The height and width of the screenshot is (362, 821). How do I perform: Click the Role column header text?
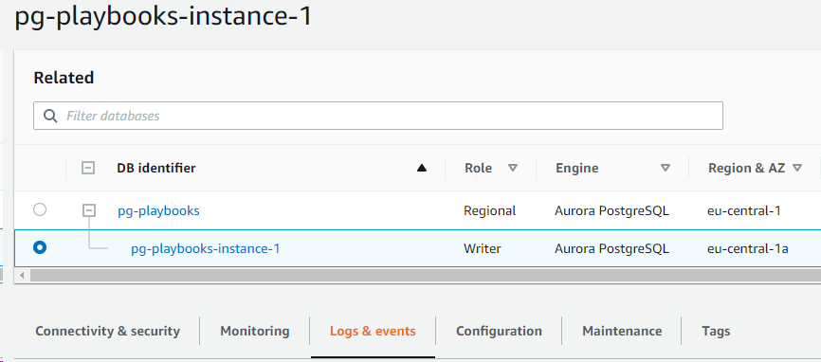478,168
